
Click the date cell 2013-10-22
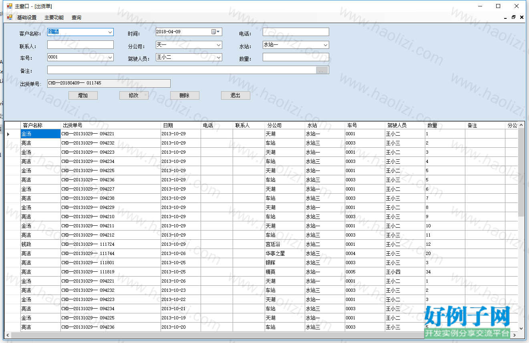[x=181, y=300]
